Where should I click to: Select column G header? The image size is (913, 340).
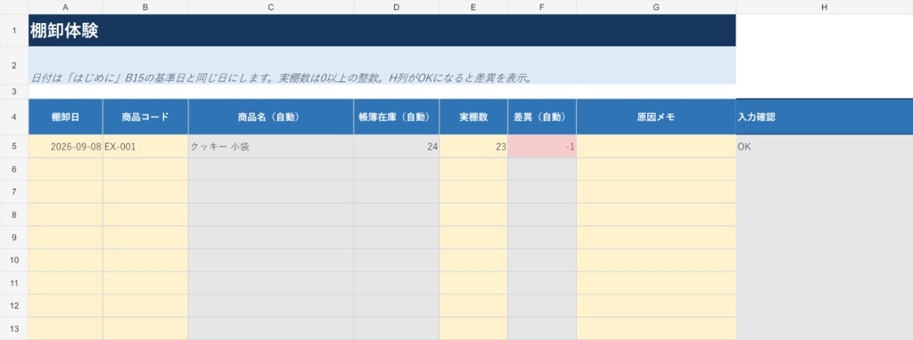tap(656, 7)
